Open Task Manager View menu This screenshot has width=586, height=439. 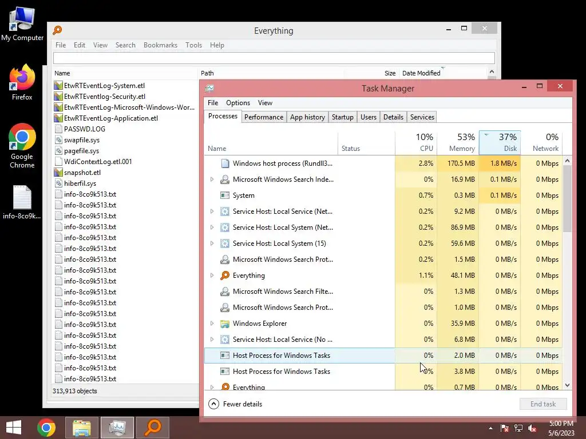[265, 103]
